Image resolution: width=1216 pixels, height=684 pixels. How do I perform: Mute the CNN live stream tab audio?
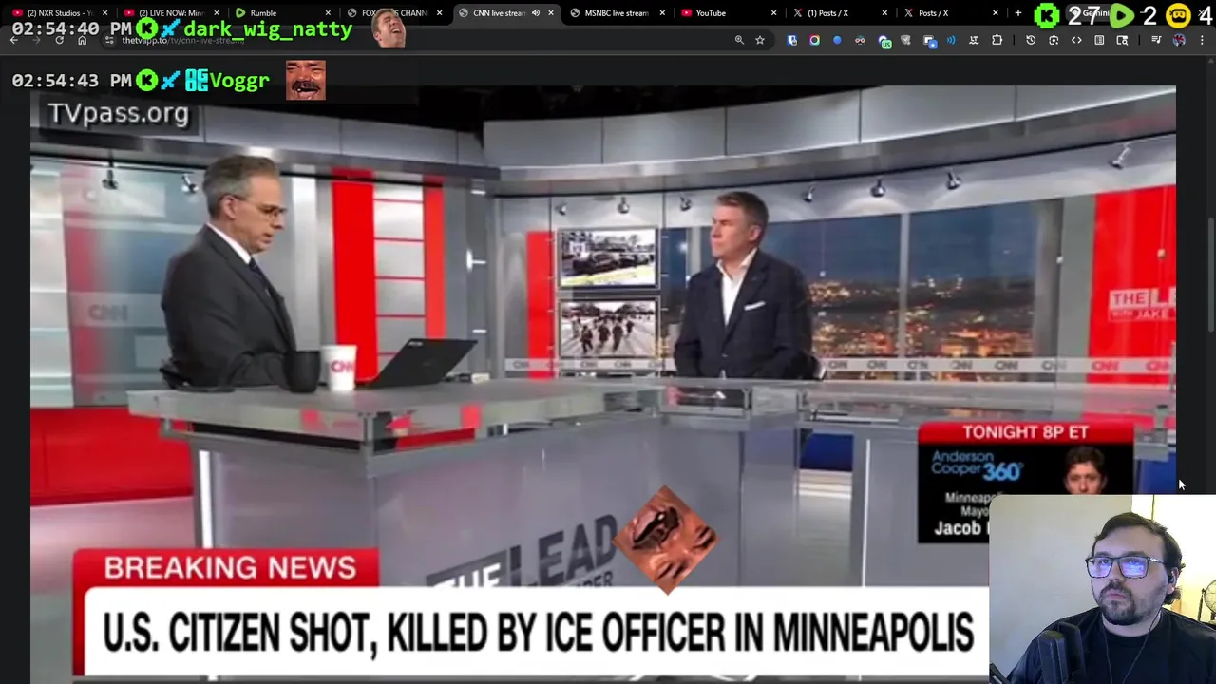(536, 13)
